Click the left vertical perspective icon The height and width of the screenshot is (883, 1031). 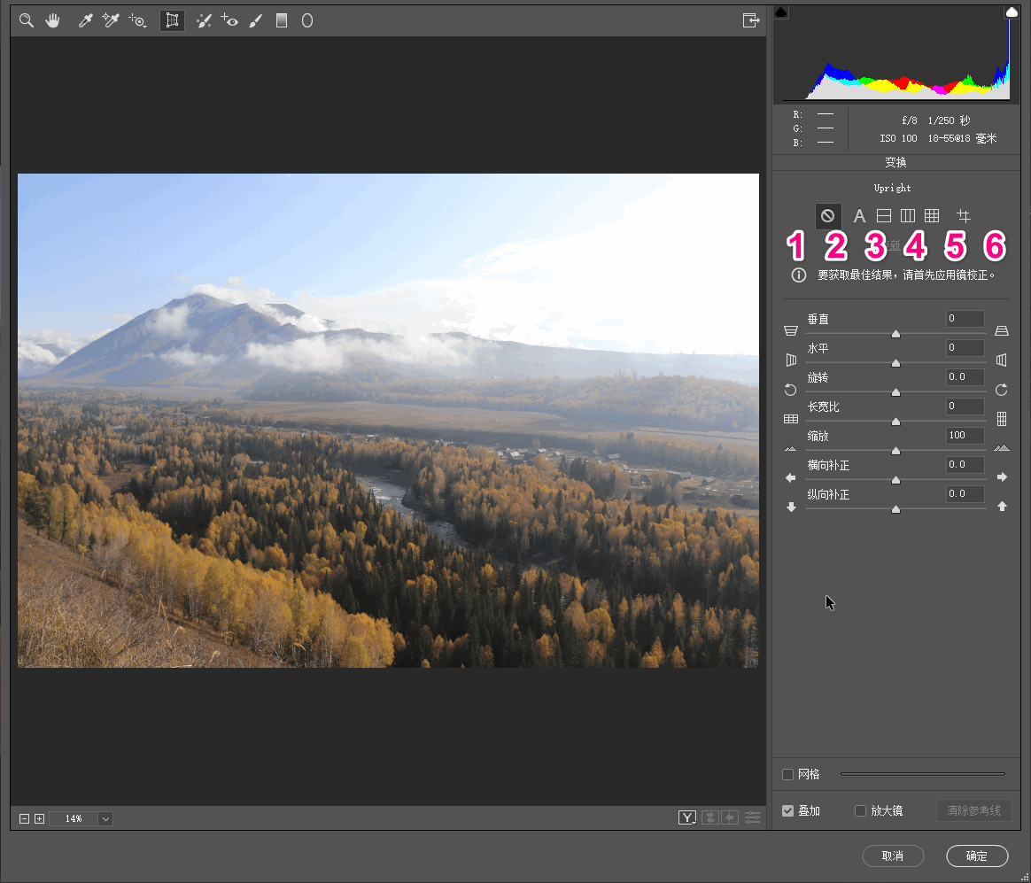tap(791, 330)
